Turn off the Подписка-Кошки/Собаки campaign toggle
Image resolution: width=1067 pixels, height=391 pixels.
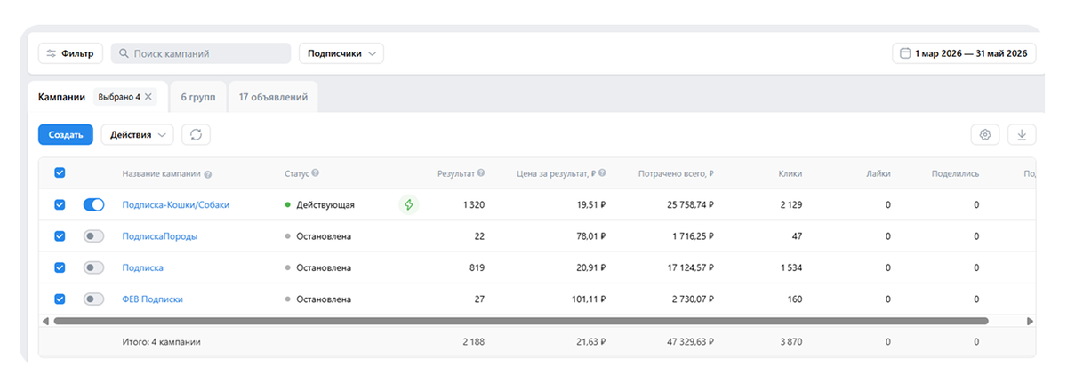coord(93,204)
